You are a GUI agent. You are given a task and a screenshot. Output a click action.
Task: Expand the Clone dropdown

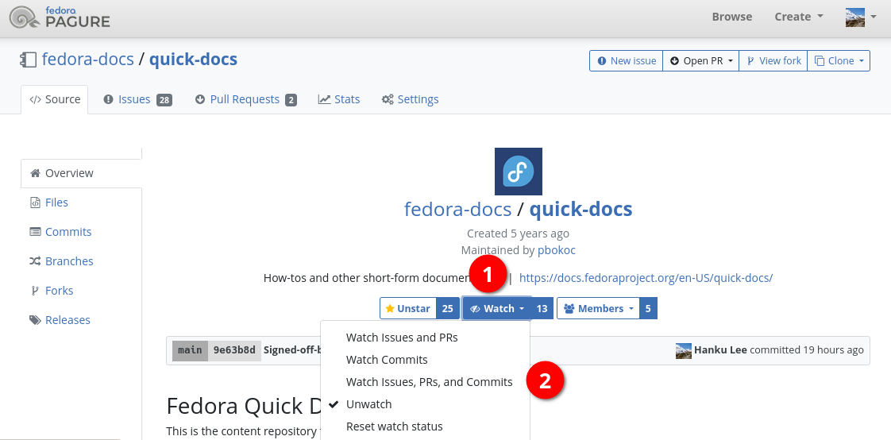click(838, 61)
